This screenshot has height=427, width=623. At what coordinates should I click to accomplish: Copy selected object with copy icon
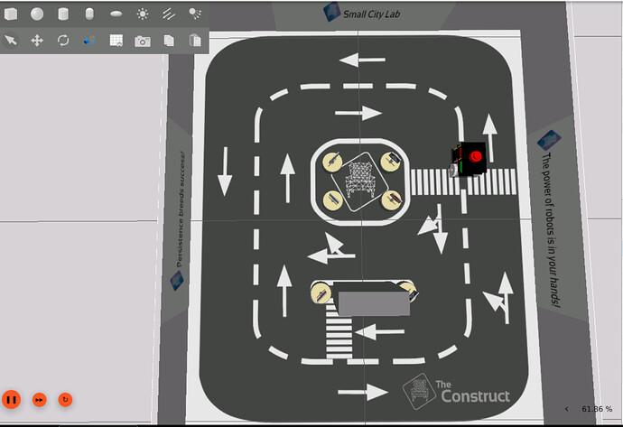coord(169,41)
